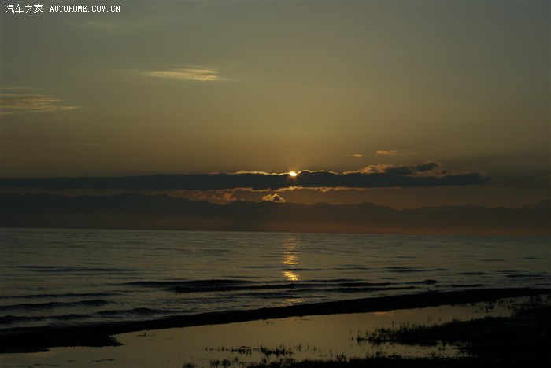Click the 汽车之家 watermark characters
551x368 pixels.
(24, 9)
